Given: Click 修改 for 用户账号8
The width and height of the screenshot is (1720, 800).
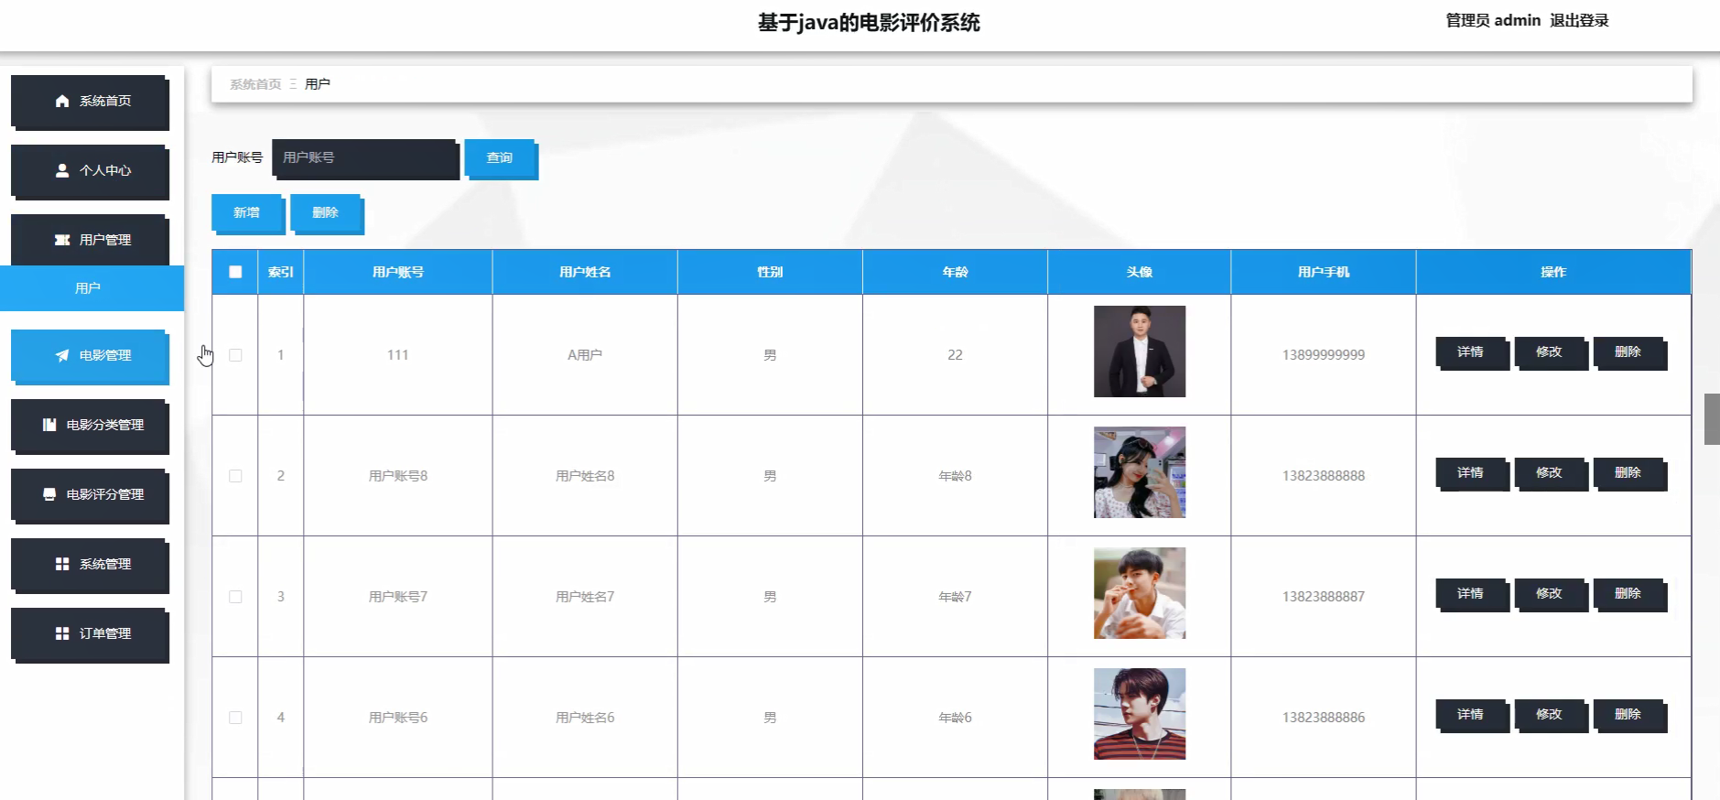Looking at the screenshot, I should (1551, 474).
